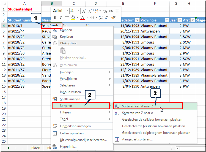
Task: Select column A header
Action: pos(24,4)
